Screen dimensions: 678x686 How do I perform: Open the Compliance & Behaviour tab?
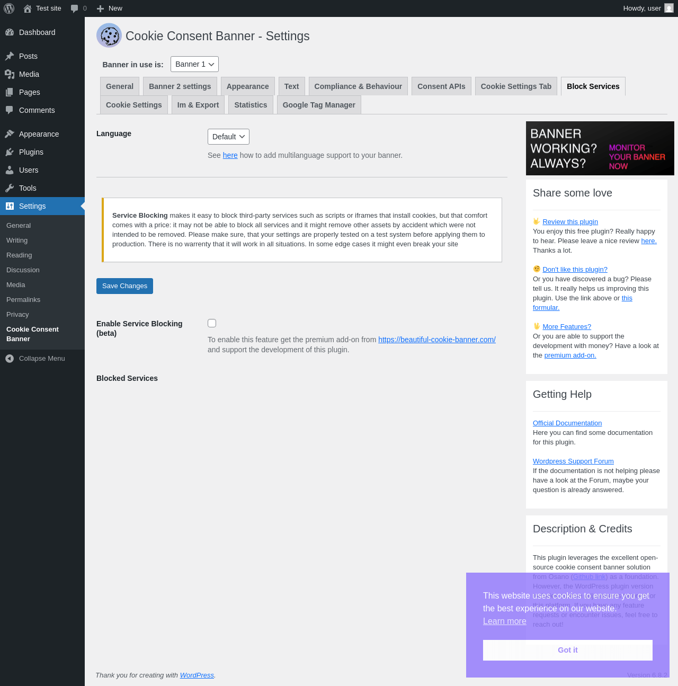pyautogui.click(x=358, y=86)
